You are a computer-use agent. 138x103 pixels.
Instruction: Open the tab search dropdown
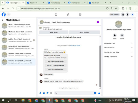(x=3, y=3)
